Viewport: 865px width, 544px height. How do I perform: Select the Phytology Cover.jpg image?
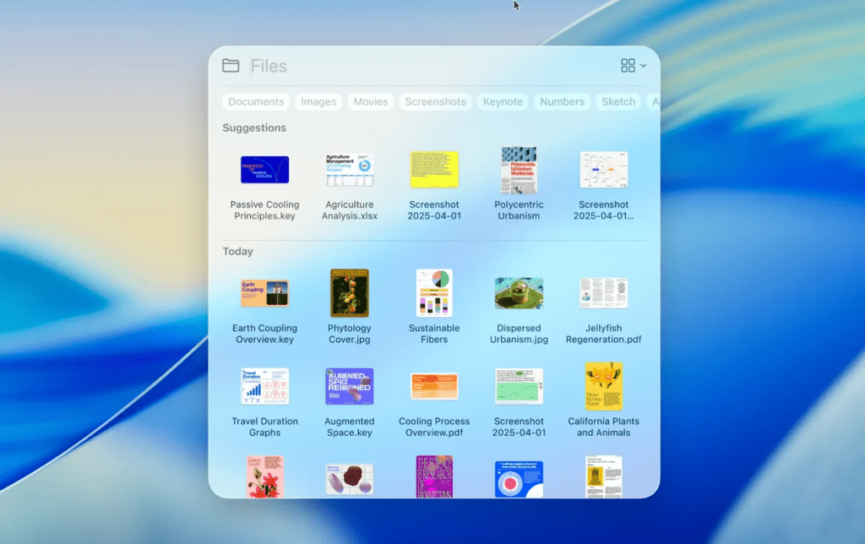point(350,307)
